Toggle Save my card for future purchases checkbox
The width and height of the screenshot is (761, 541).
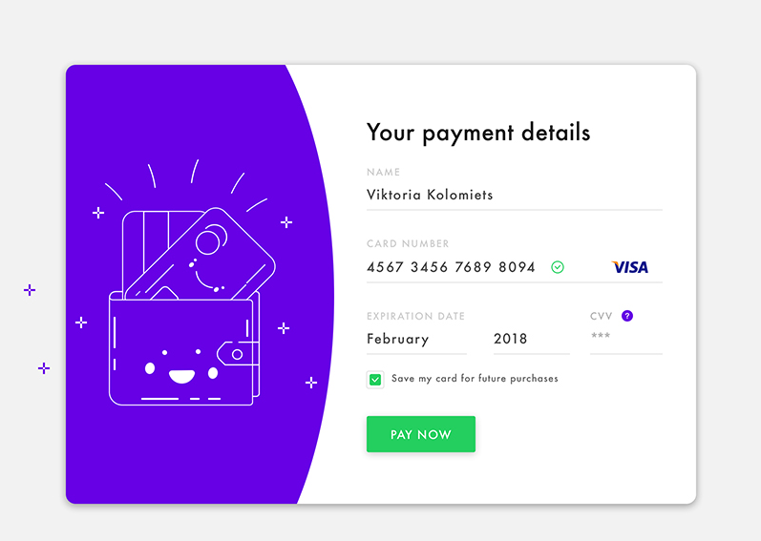coord(375,379)
